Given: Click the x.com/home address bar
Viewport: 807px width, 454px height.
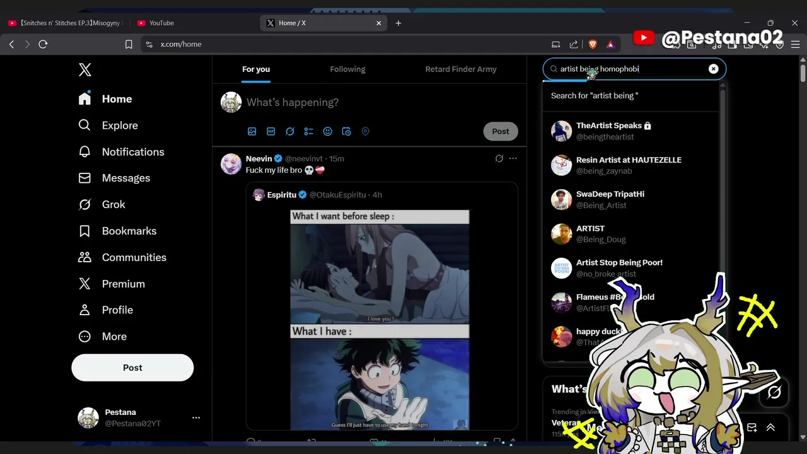Looking at the screenshot, I should (181, 44).
